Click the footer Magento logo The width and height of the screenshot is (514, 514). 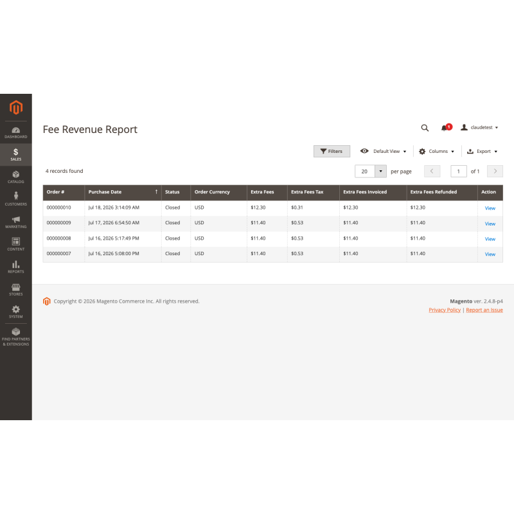[x=46, y=301]
